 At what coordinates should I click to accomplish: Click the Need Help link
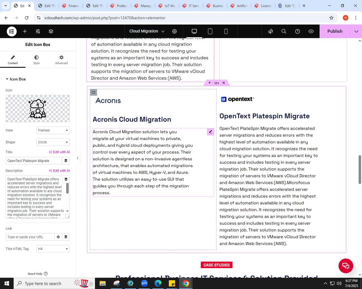[x=38, y=274]
